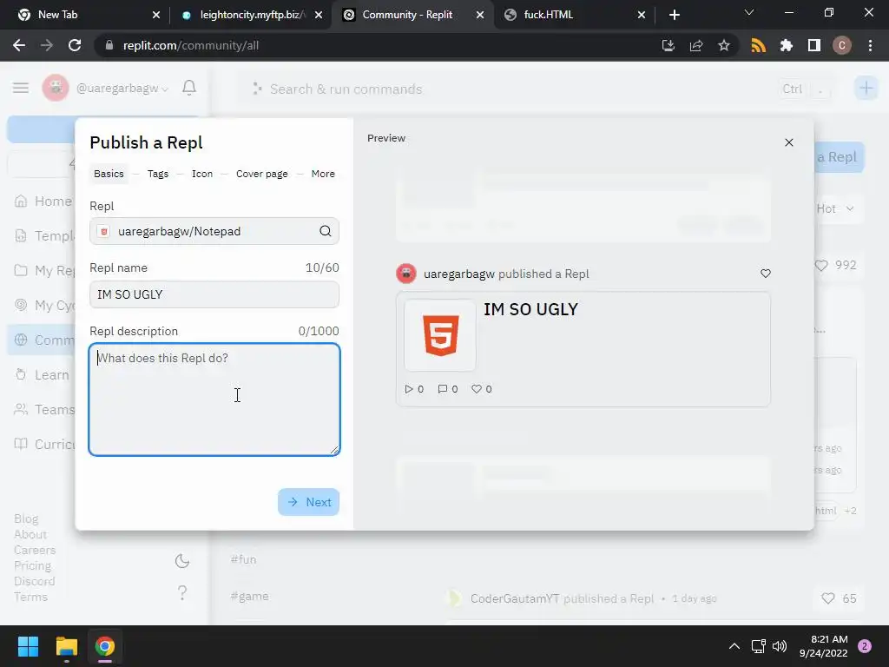Go back in browser history
The height and width of the screenshot is (667, 889).
click(19, 45)
